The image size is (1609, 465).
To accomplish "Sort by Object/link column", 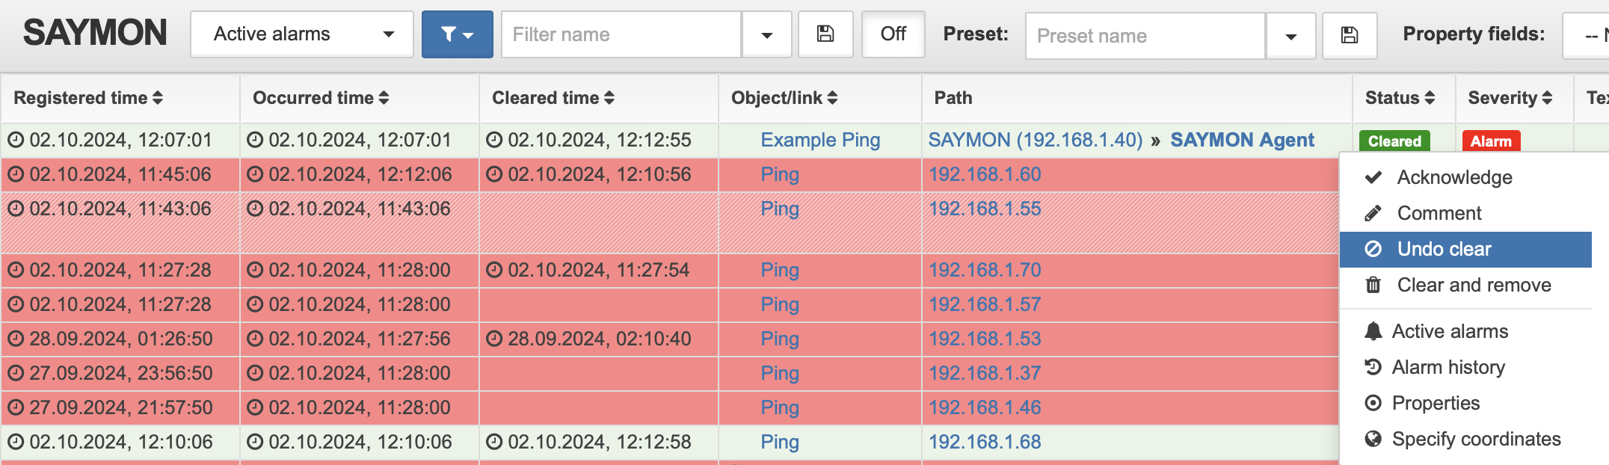I will (784, 98).
